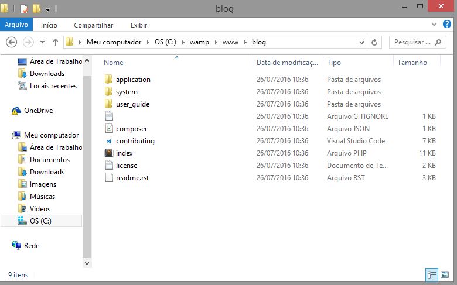Expand the ribbon with the chevron

tap(435, 25)
